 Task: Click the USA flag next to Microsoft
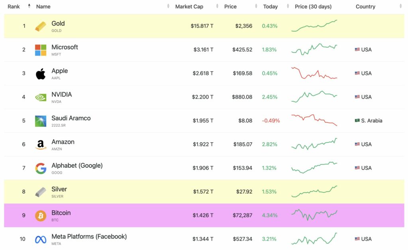357,49
